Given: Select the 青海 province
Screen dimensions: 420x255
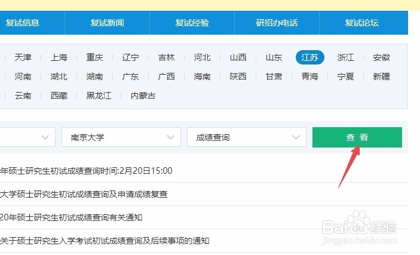Looking at the screenshot, I should 310,76.
